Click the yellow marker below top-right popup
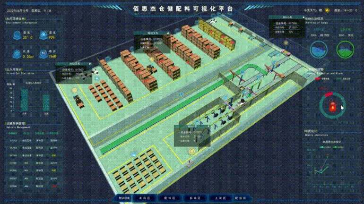The image size is (364, 204). pyautogui.click(x=286, y=42)
